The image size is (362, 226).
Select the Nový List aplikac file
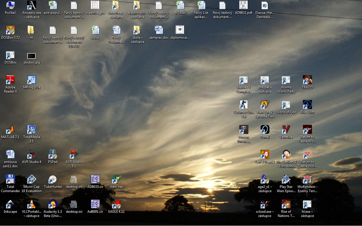coord(201,5)
